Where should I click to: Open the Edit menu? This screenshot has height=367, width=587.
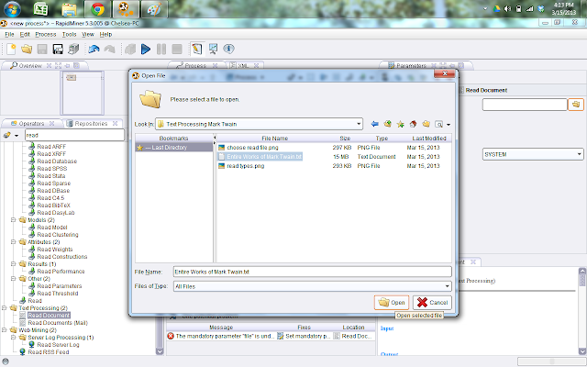tap(25, 35)
